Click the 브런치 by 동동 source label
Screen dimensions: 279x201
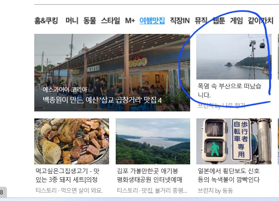[215, 190]
